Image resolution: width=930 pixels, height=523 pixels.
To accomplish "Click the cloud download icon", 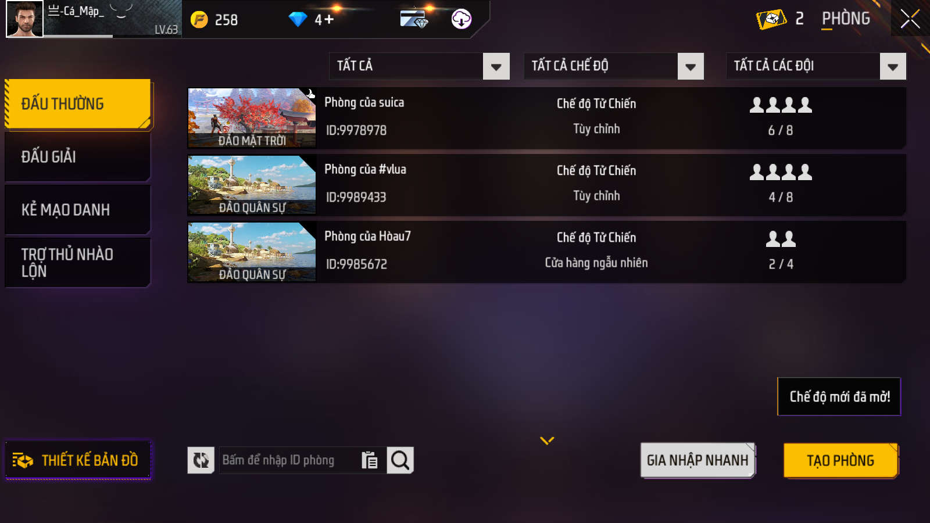I will (462, 19).
